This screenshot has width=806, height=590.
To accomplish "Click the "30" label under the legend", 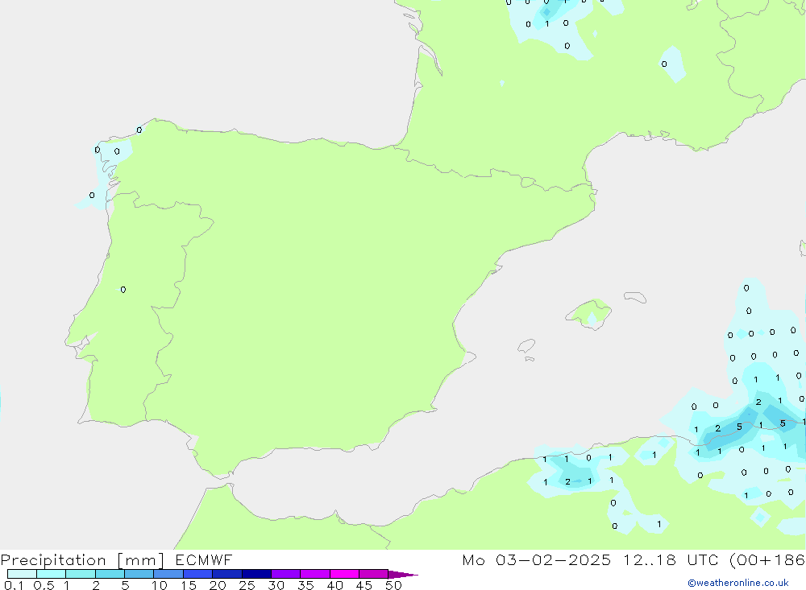I will click(276, 585).
